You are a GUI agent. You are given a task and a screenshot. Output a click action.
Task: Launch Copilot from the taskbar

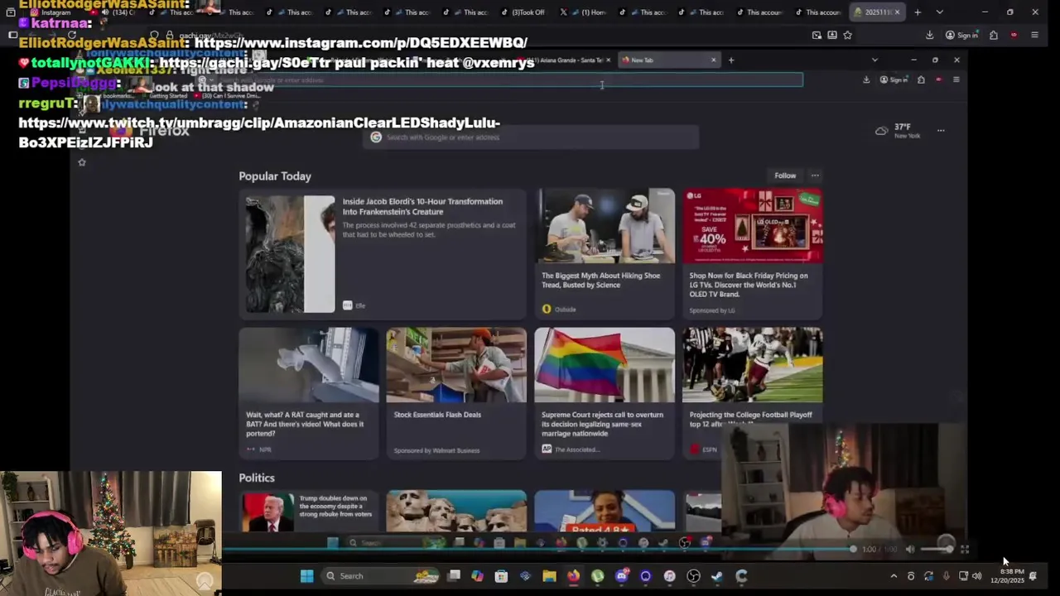point(477,576)
